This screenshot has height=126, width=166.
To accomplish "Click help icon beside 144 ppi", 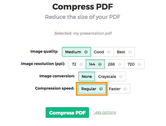I will point(100,65).
